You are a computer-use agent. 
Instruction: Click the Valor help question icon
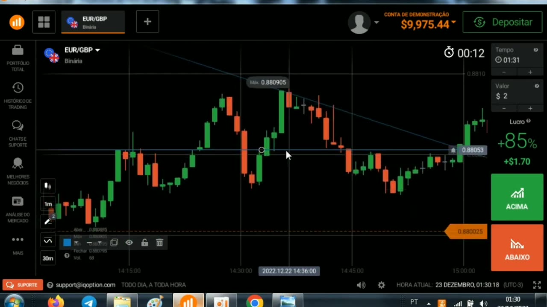coord(537,86)
